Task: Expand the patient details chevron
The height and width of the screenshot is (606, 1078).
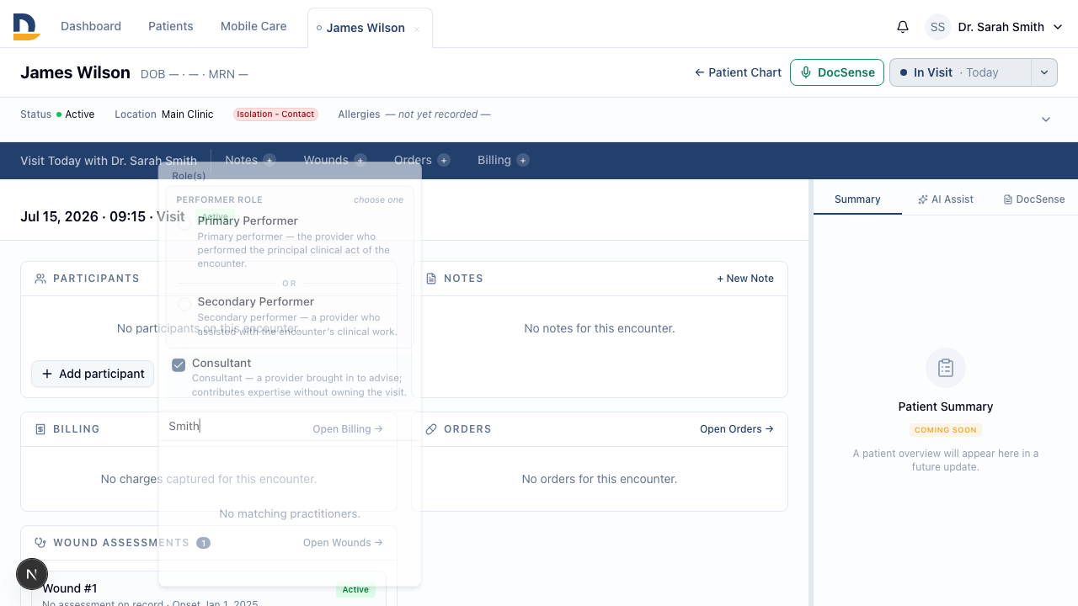Action: click(1046, 120)
